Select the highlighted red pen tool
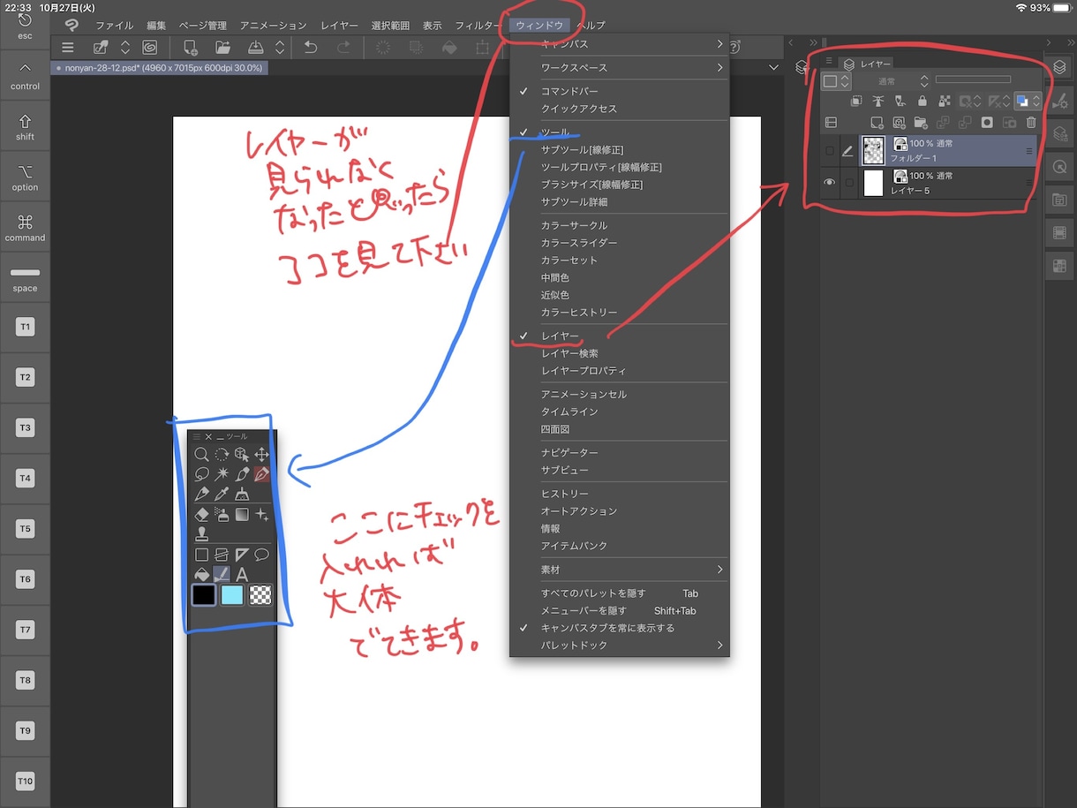1077x808 pixels. (x=262, y=474)
